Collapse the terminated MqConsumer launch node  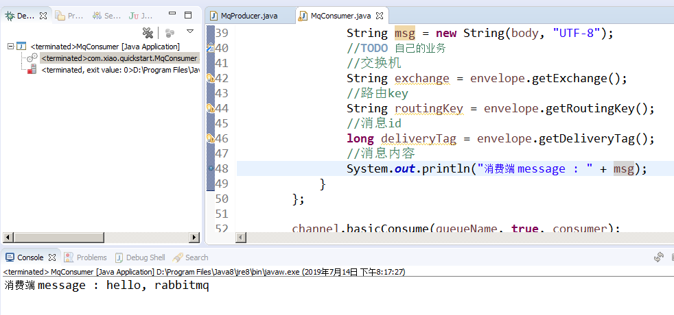point(10,46)
